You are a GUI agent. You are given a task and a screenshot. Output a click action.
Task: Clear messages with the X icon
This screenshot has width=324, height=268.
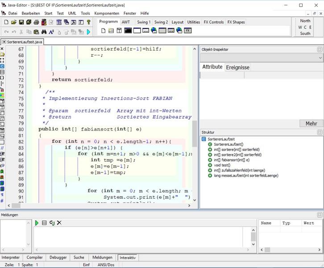59,222
